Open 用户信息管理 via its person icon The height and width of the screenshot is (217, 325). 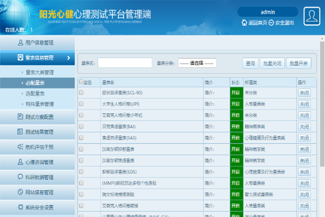21,43
